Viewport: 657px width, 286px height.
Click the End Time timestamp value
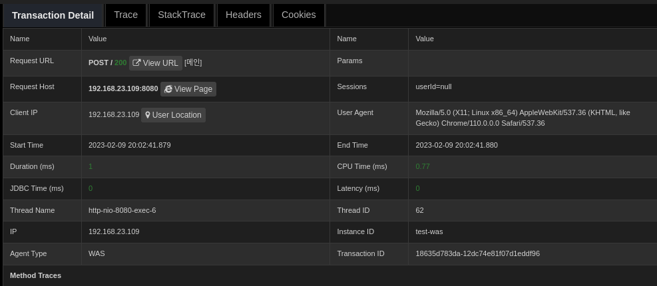point(456,145)
